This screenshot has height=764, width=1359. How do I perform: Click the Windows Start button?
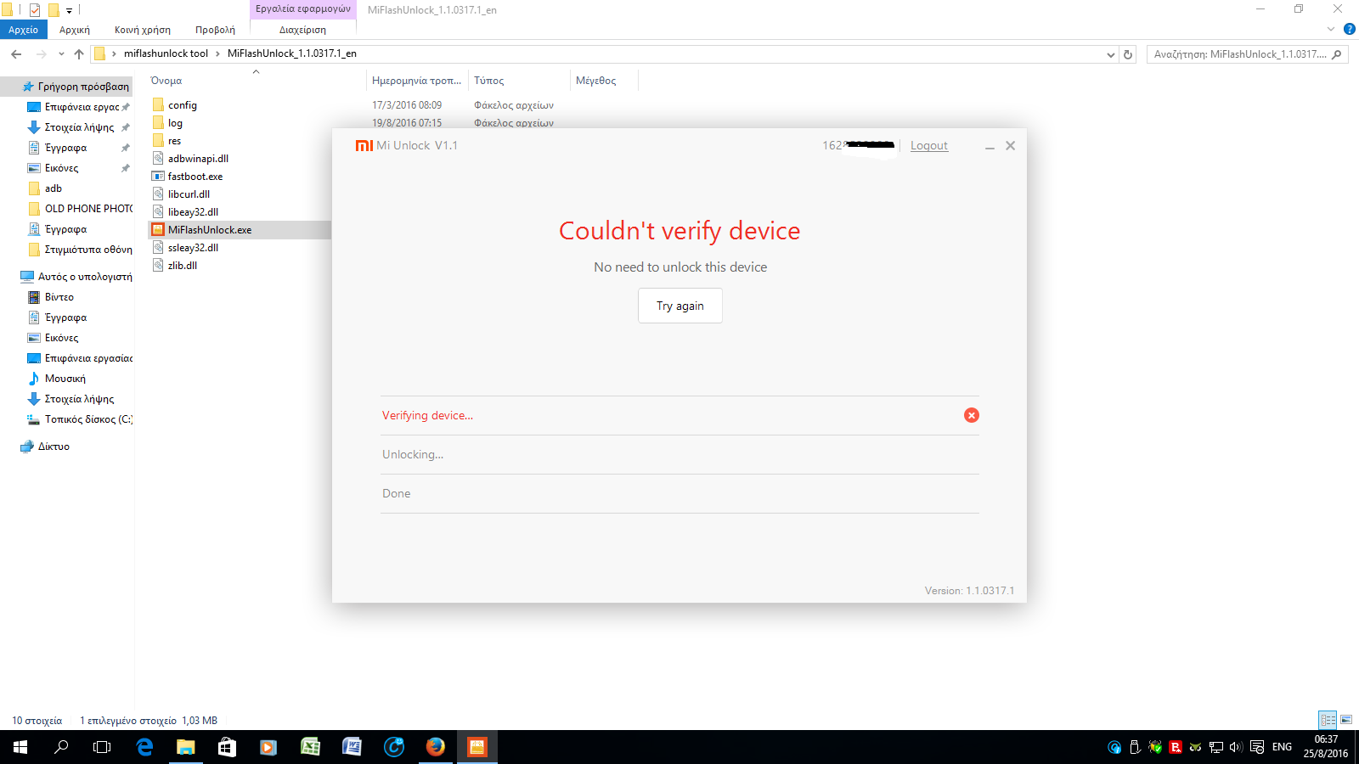point(20,747)
